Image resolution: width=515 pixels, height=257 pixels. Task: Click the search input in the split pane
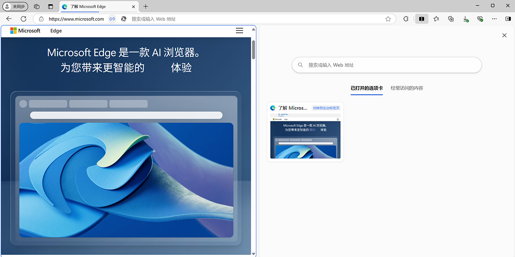tap(386, 65)
